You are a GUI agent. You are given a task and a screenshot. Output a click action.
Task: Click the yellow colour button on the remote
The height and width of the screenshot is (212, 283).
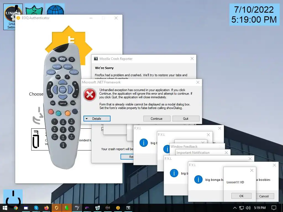point(68,113)
